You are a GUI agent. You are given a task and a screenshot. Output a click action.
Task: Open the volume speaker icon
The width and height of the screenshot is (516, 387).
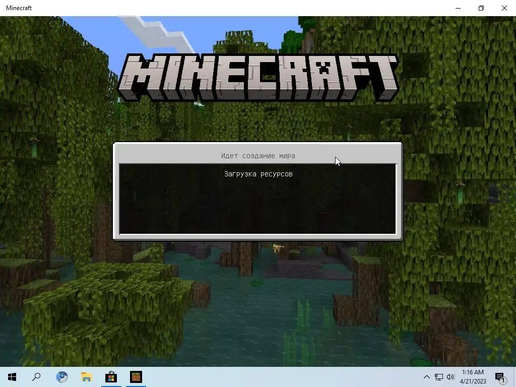pyautogui.click(x=450, y=377)
